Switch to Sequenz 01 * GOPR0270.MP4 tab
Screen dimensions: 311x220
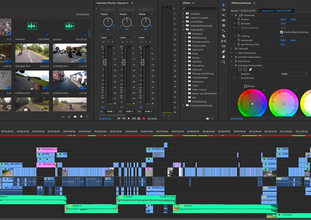coord(276,10)
